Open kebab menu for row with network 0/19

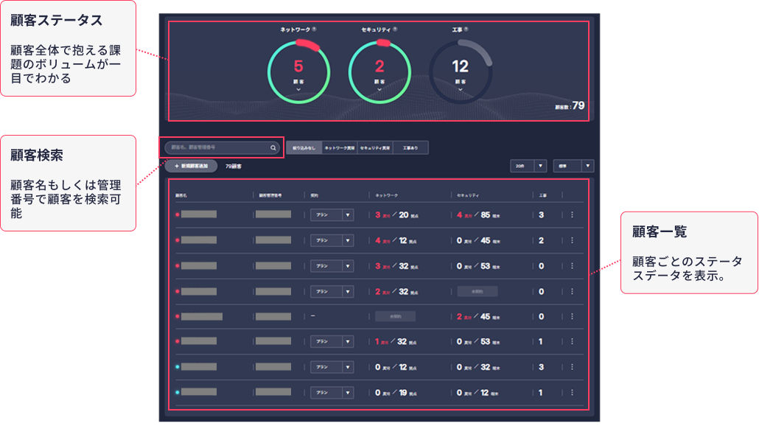tap(572, 393)
